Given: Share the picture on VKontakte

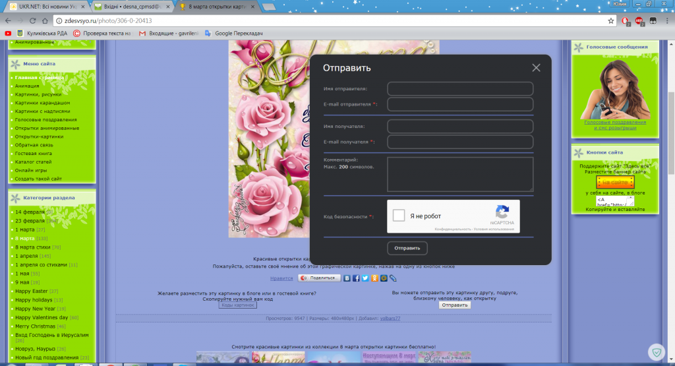Looking at the screenshot, I should coord(347,278).
